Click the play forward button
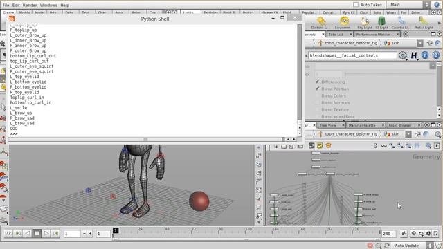The width and height of the screenshot is (443, 249). 46,233
